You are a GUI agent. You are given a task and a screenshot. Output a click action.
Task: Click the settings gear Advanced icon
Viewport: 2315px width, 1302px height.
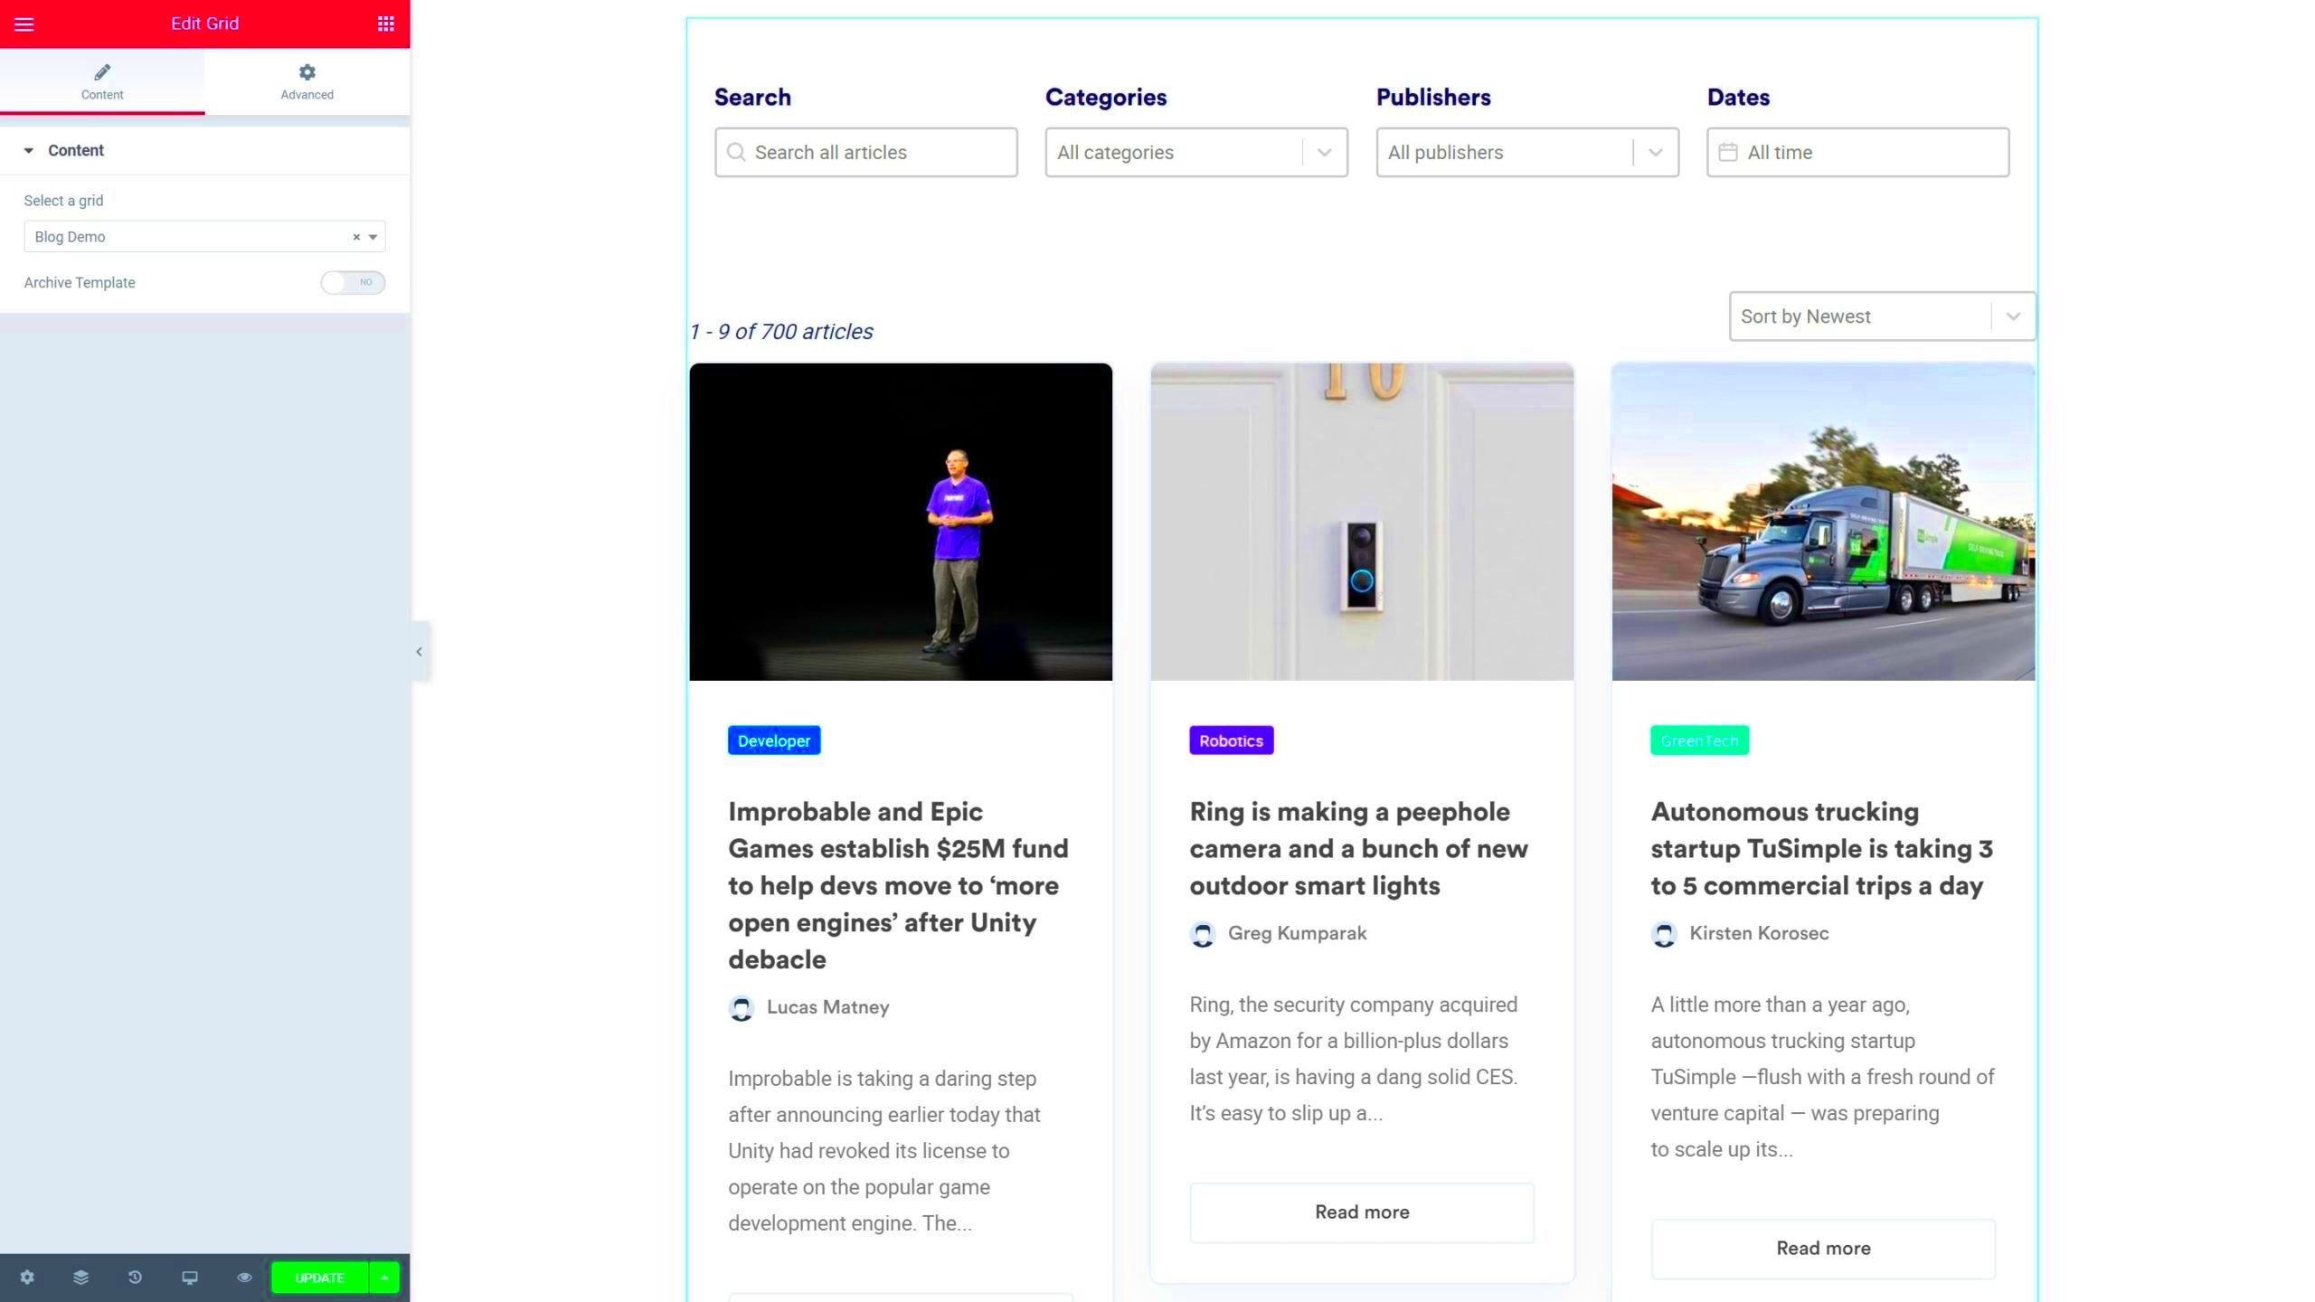[x=307, y=71]
